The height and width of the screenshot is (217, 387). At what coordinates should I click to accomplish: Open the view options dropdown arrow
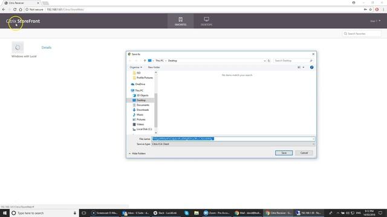point(304,67)
